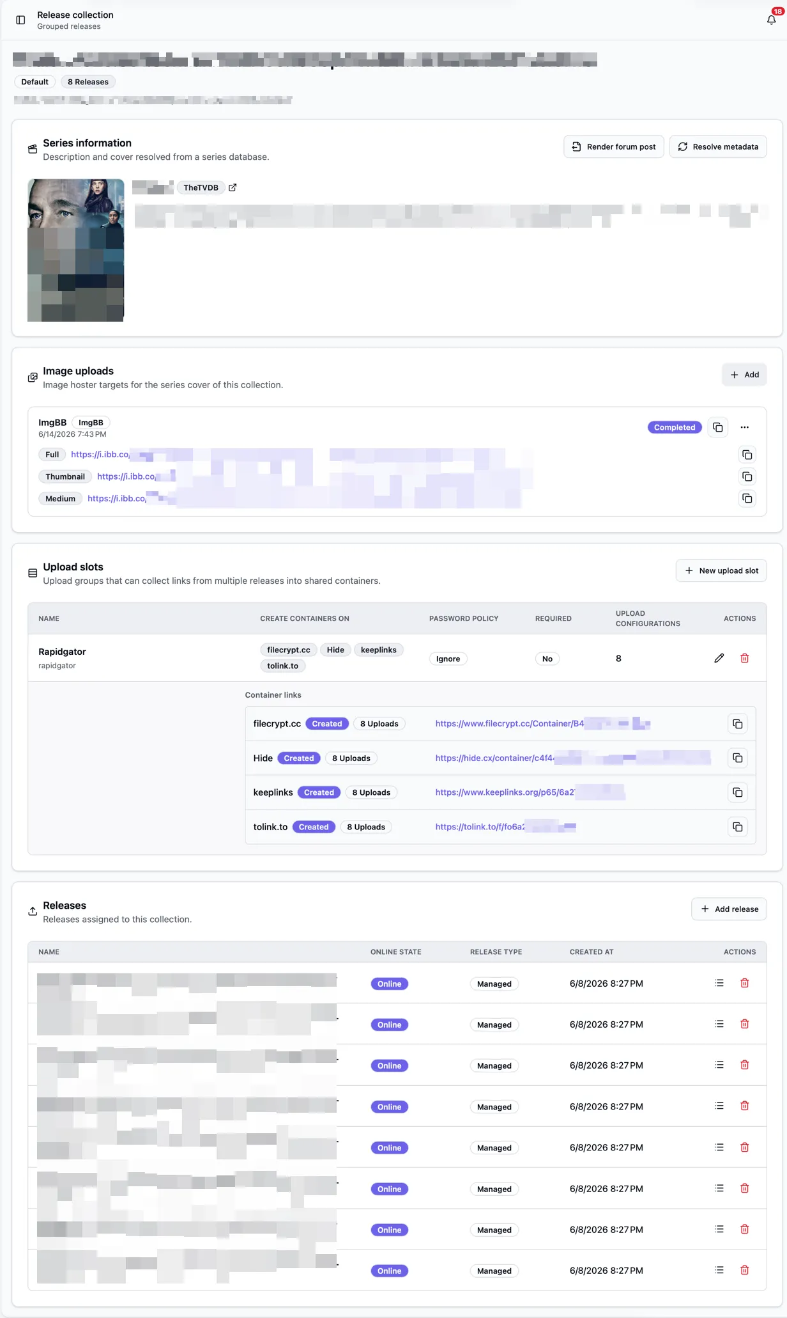Click Add release button
Screen dimensions: 787x1318
pos(729,909)
